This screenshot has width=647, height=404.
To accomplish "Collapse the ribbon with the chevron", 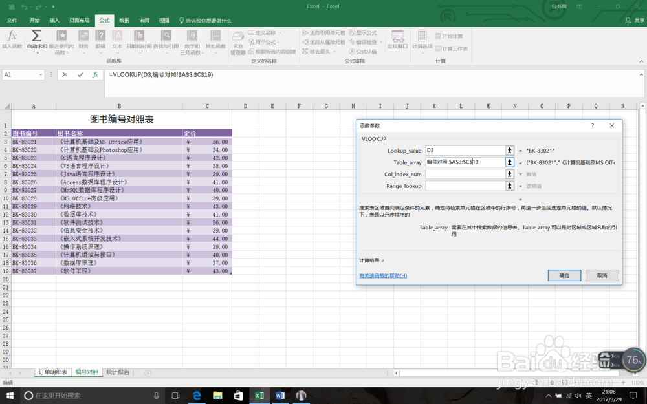I will pyautogui.click(x=641, y=61).
